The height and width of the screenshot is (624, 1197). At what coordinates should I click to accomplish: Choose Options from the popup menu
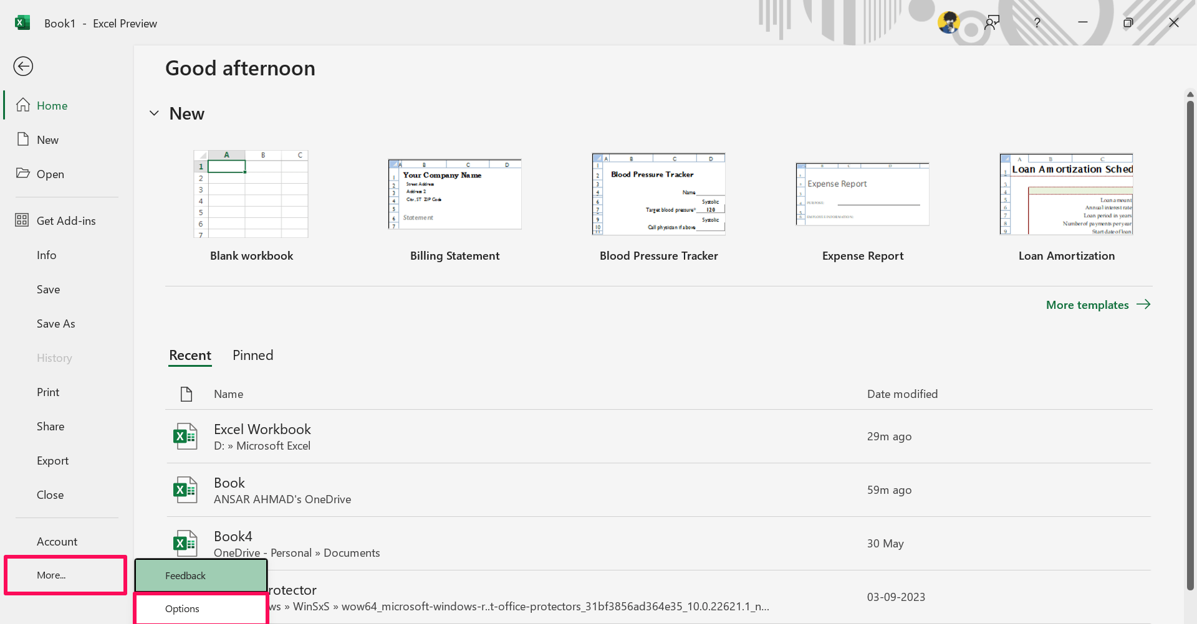201,608
